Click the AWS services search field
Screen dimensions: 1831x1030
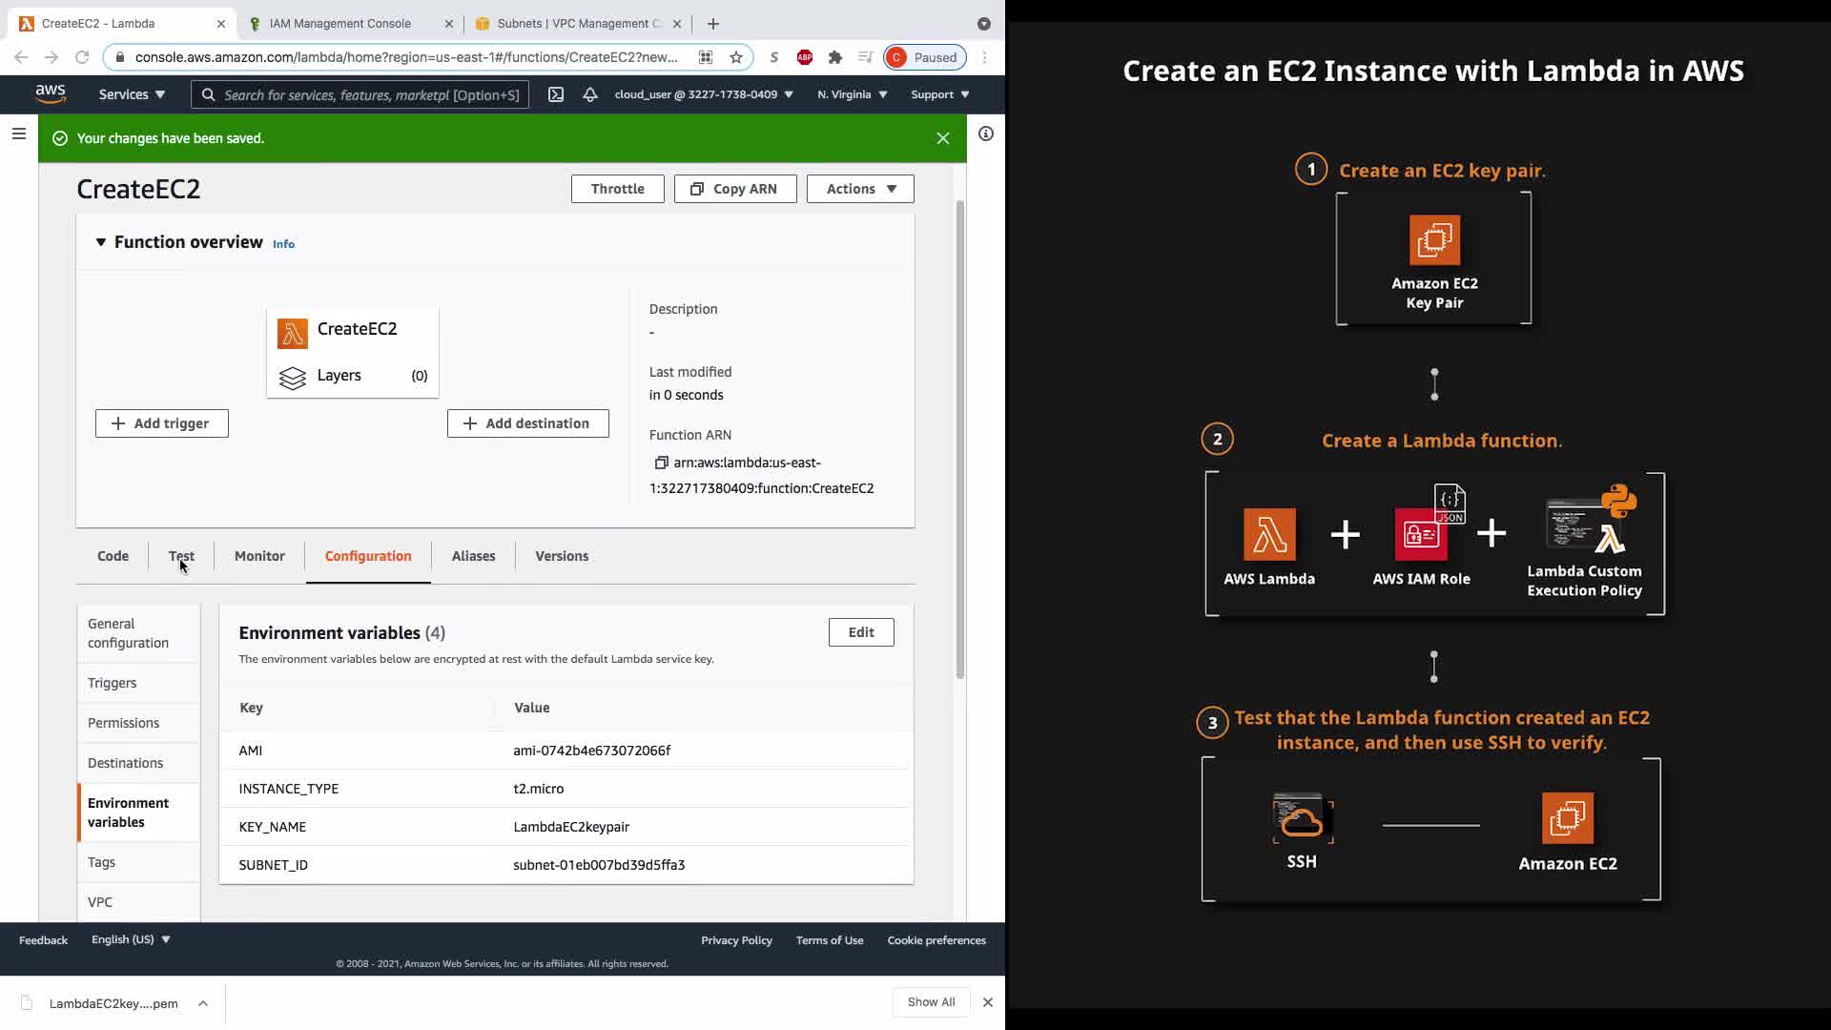360,94
